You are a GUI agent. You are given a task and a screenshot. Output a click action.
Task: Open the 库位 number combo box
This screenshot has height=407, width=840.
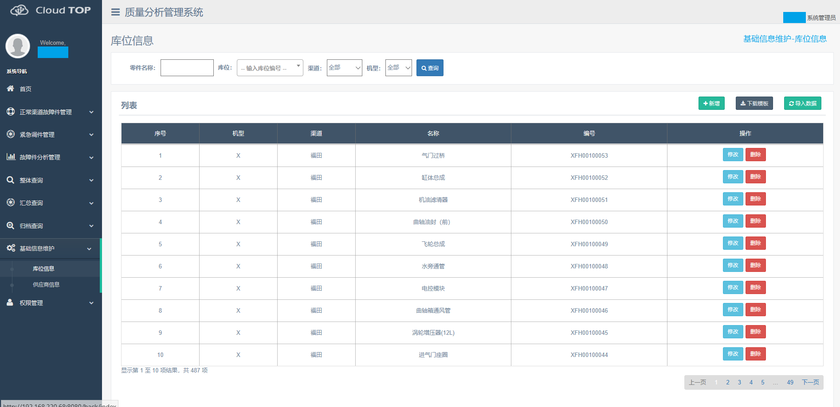click(x=270, y=68)
